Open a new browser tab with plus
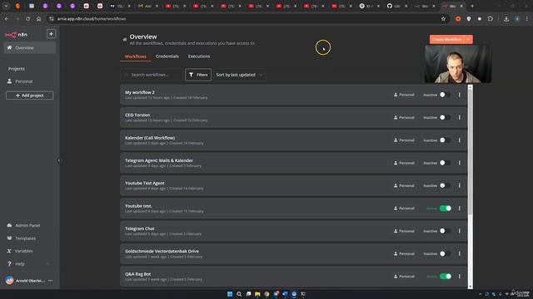This screenshot has width=533, height=299. (472, 6)
